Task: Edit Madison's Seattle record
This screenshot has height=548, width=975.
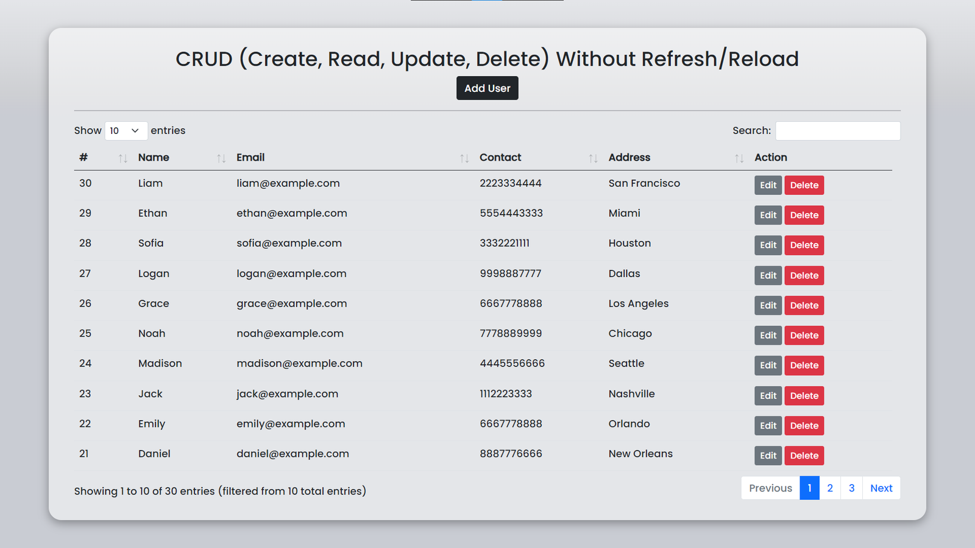Action: pos(768,365)
